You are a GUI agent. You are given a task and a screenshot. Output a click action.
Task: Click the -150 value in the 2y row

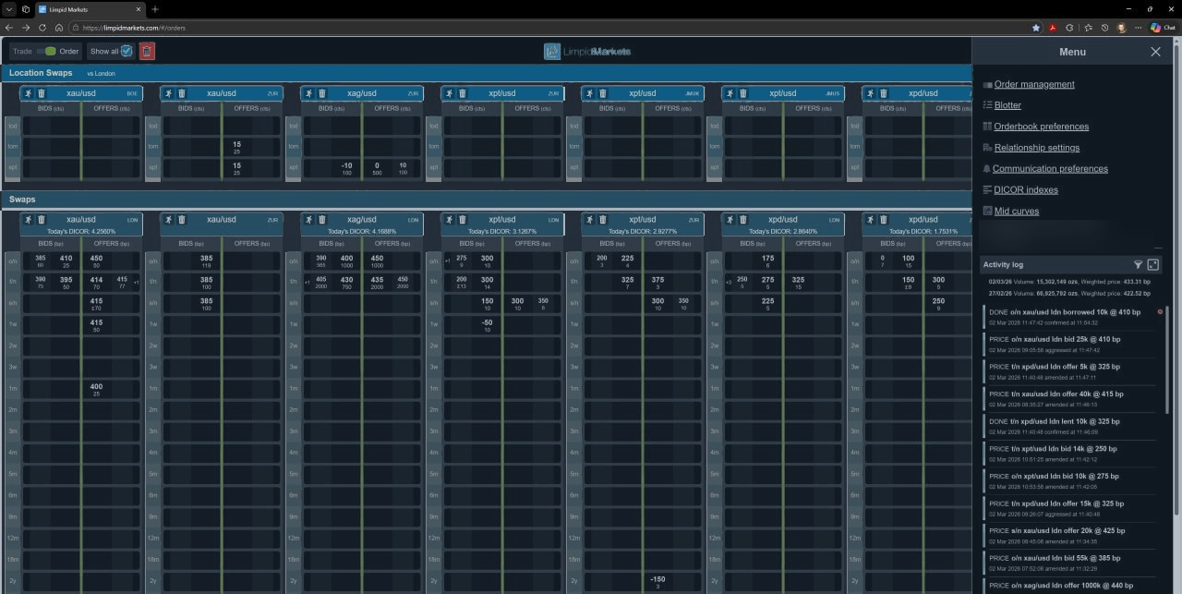click(x=657, y=582)
